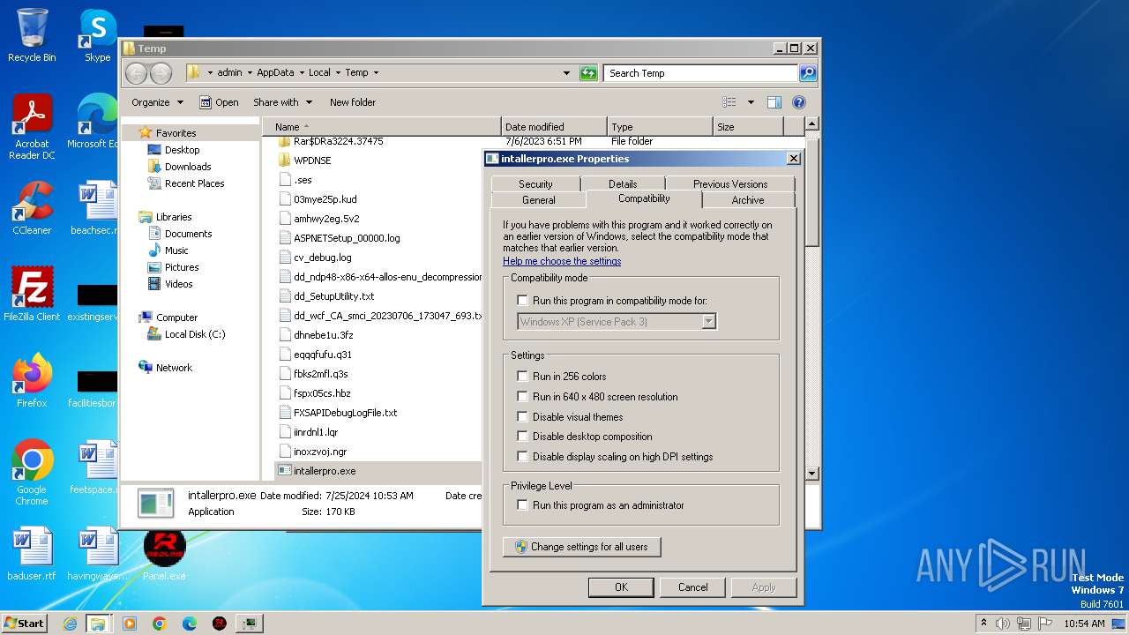The image size is (1129, 635).
Task: Check Disable desktop composition
Action: coord(522,437)
